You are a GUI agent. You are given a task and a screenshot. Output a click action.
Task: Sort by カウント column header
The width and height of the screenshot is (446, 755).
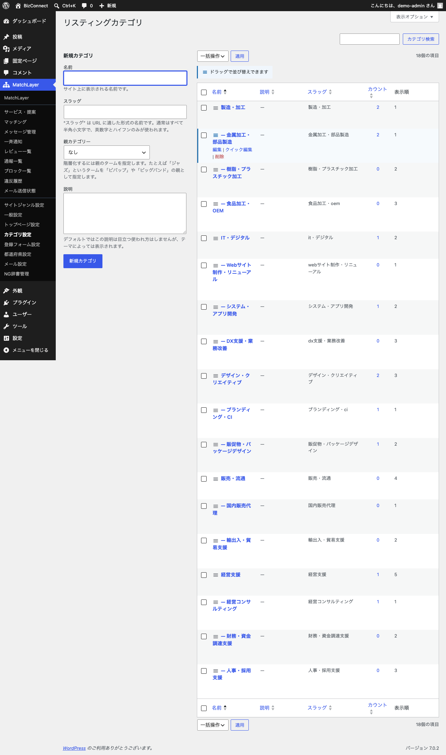[x=377, y=92]
